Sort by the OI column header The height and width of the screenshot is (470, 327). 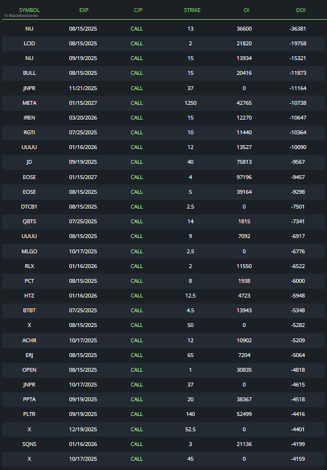pyautogui.click(x=246, y=10)
